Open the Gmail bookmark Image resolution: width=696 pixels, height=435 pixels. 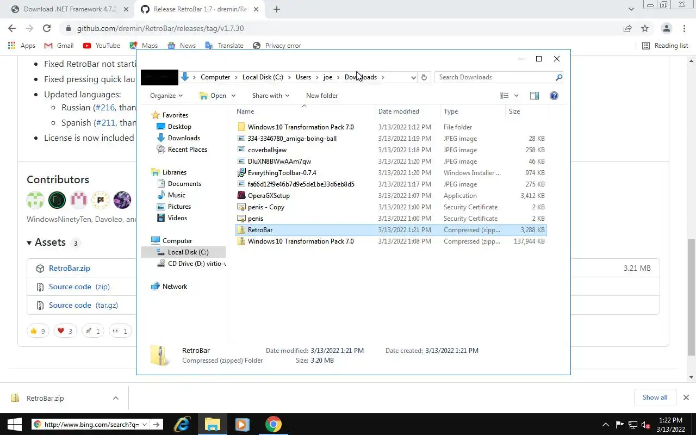(x=59, y=46)
